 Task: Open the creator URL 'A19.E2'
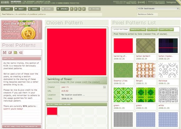pos(65,91)
